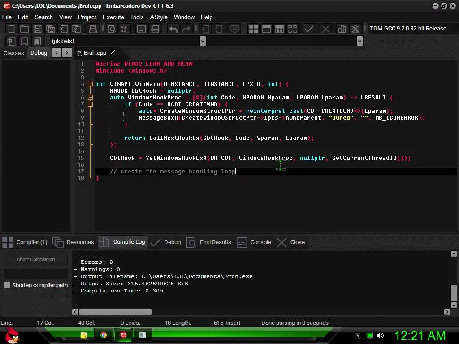Click the compile log scroll-up arrow
Viewport: 459px width, 344px height.
[x=454, y=254]
